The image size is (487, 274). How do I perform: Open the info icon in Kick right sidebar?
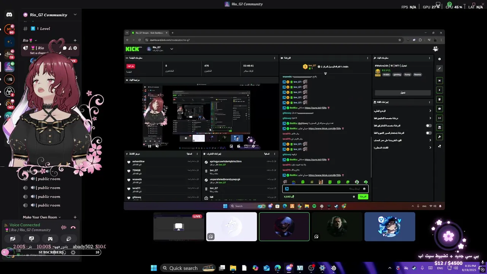439,59
